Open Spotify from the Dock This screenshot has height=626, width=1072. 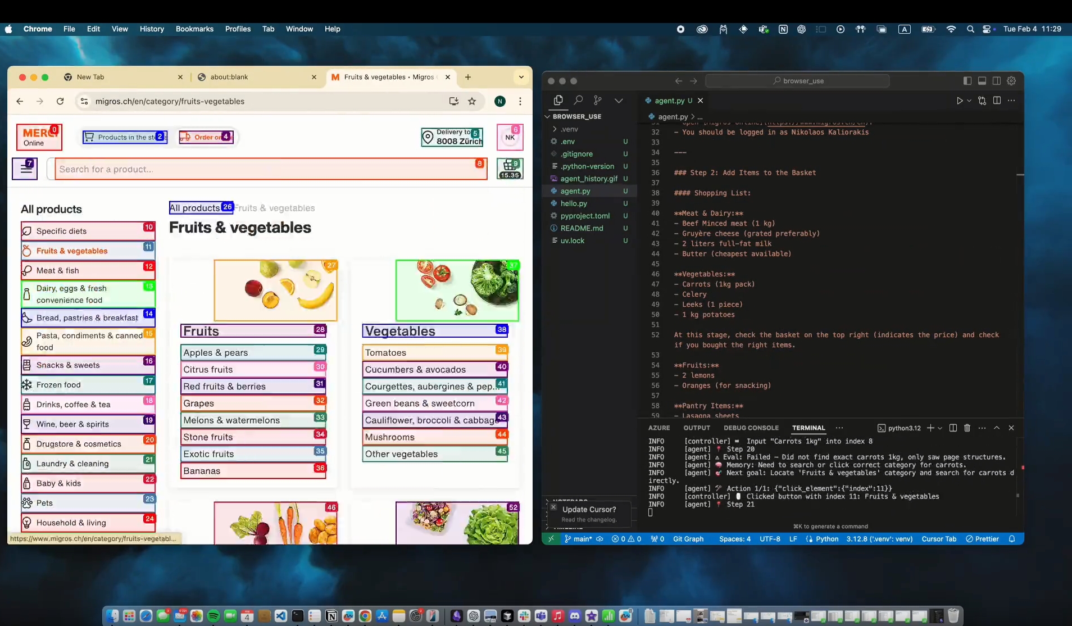214,616
